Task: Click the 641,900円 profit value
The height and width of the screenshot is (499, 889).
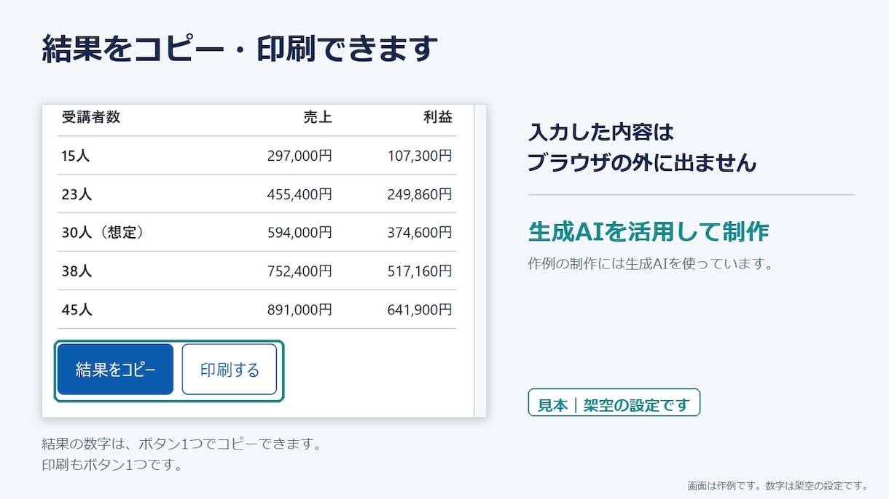Action: coord(420,310)
